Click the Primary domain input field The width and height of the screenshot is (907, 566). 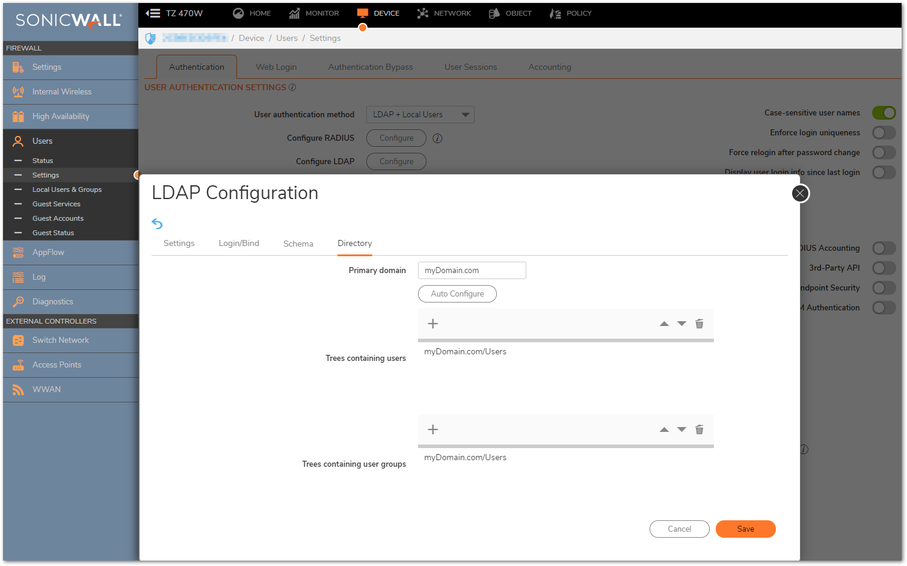(472, 271)
